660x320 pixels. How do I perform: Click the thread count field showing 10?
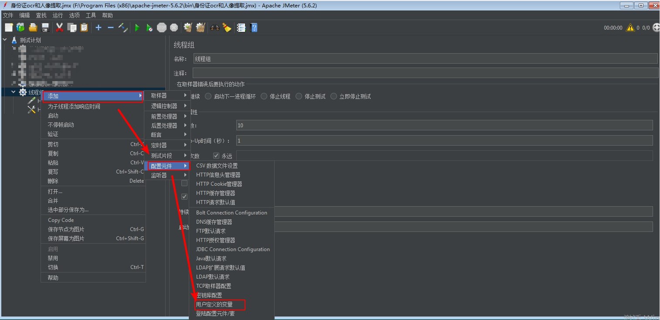point(444,125)
